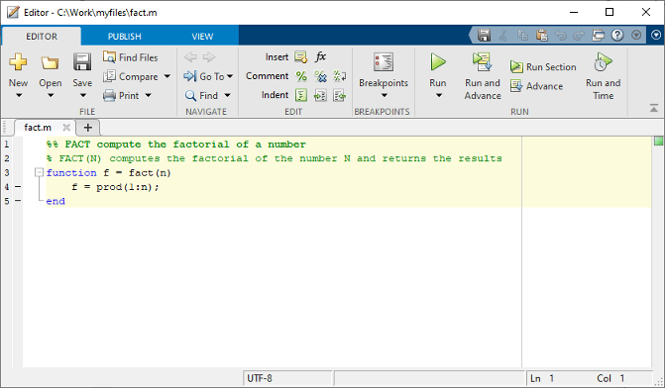Expand the Save dropdown arrow
The width and height of the screenshot is (665, 388).
pos(83,95)
